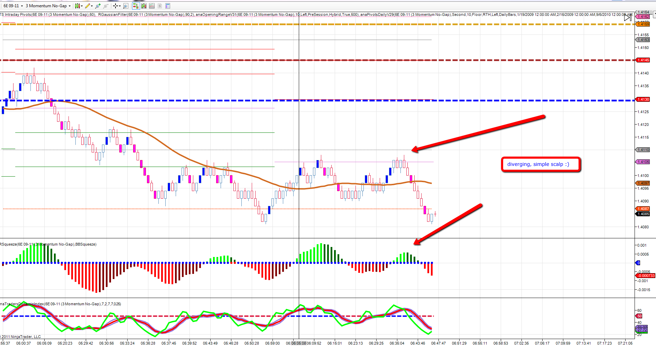Screen dimensions: 656x347
Task: Select the dark red dashed pivot line
Action: [317, 60]
